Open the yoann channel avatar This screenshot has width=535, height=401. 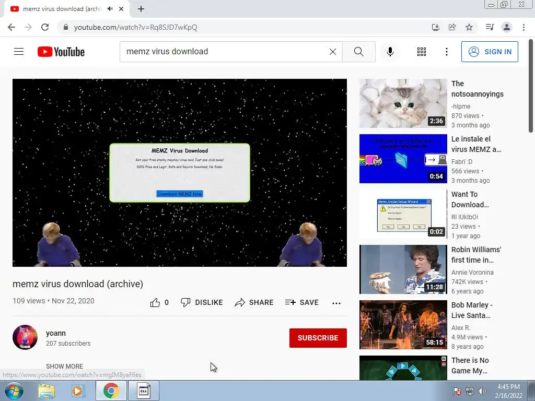[x=25, y=337]
